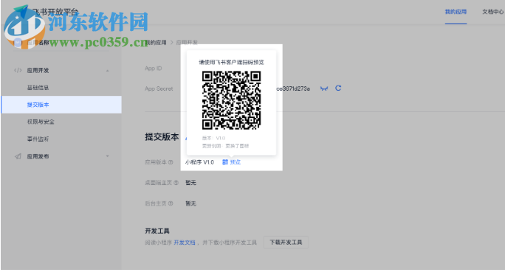
Task: Open the 应用发布 paper-plane icon
Action: pos(18,156)
